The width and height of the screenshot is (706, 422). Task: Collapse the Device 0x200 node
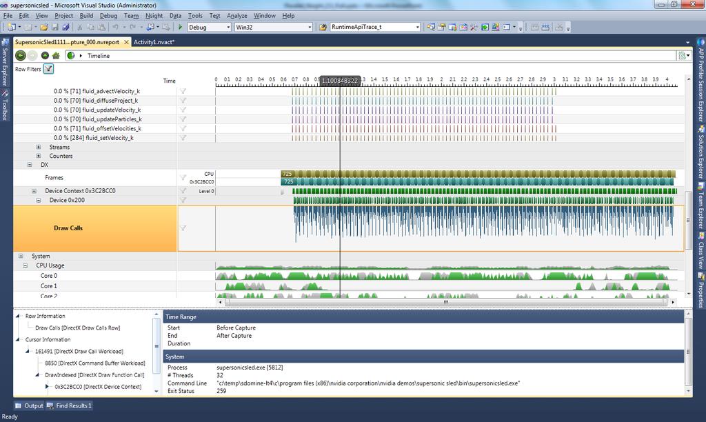(x=39, y=200)
